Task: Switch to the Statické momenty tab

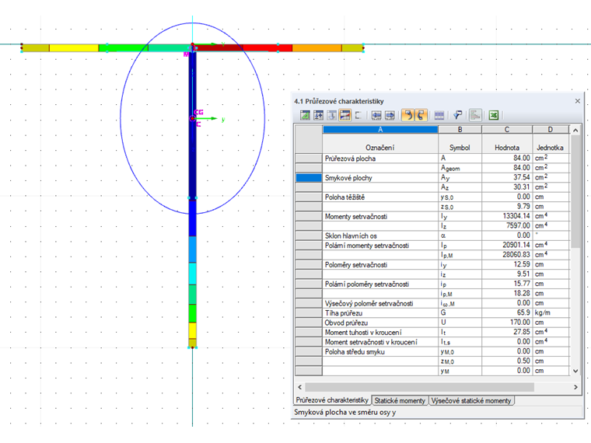Action: 400,401
